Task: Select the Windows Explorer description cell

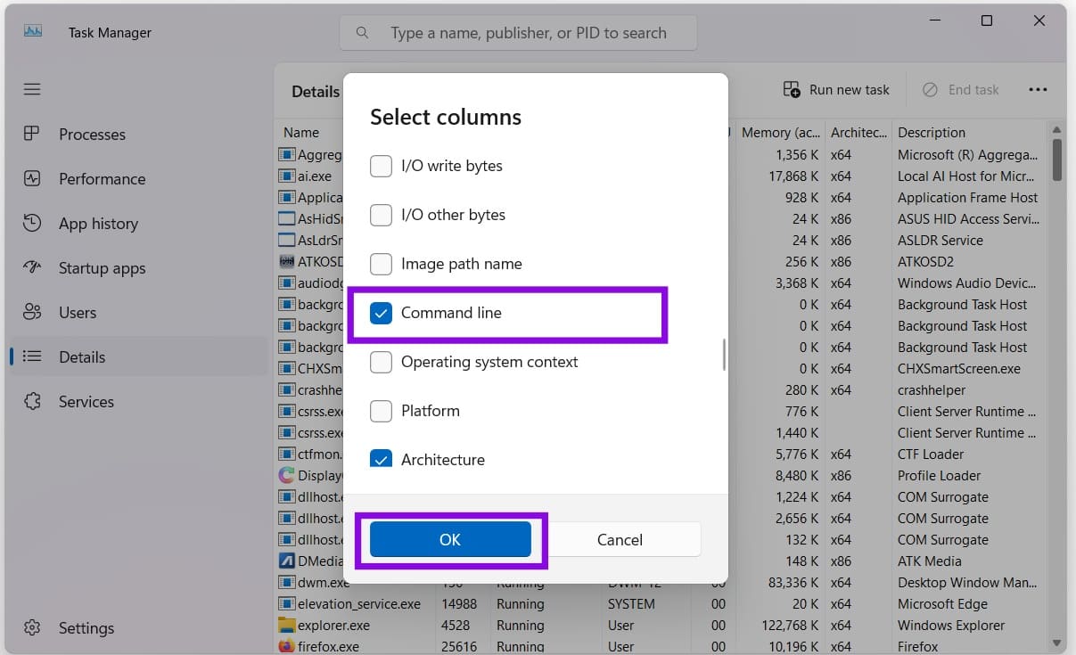Action: pyautogui.click(x=951, y=626)
